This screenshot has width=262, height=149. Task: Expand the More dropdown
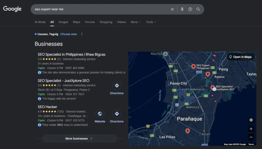point(136,22)
